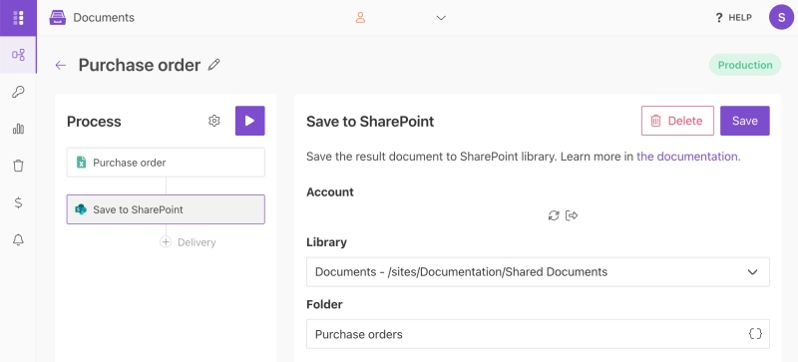Insert token with curly braces icon
This screenshot has width=798, height=362.
pyautogui.click(x=755, y=334)
